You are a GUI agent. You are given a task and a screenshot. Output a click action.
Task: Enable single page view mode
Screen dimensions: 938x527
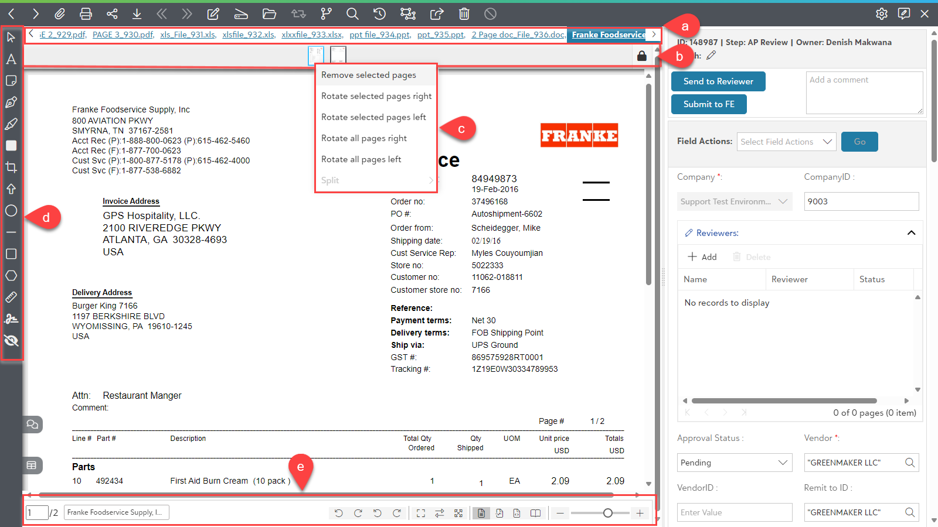[481, 513]
